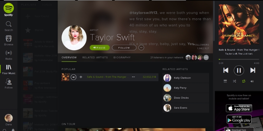Open more options next to Follow button
Screen dimensions: 263x131
[141, 47]
